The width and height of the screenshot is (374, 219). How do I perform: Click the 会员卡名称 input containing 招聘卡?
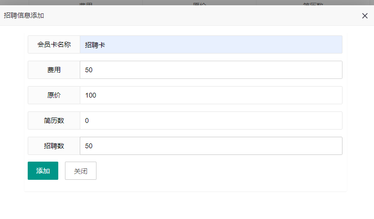coord(211,44)
